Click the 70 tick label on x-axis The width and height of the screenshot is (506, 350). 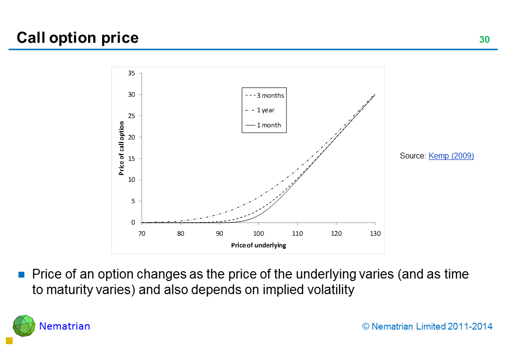(x=142, y=234)
